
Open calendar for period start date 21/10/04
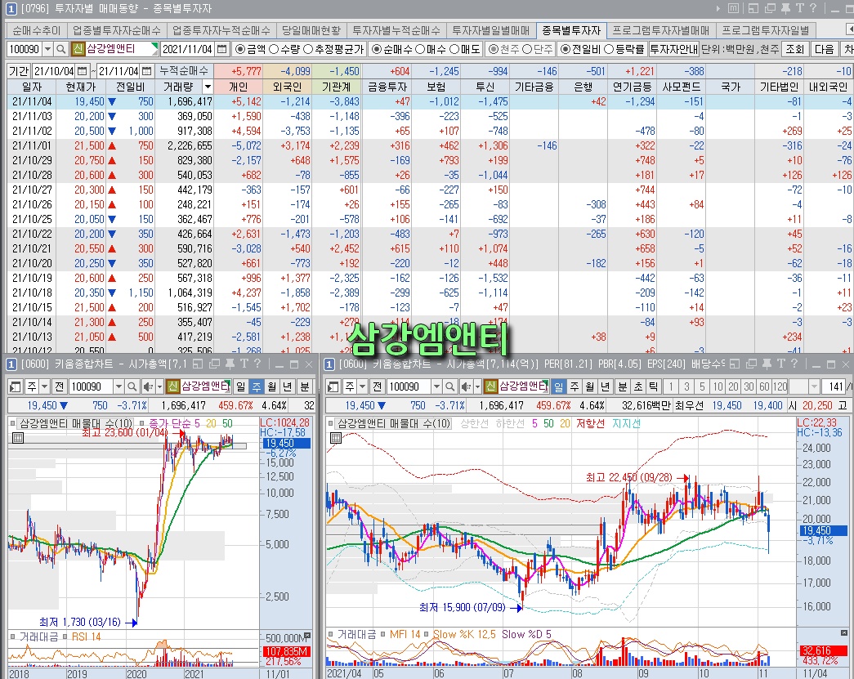(x=82, y=71)
